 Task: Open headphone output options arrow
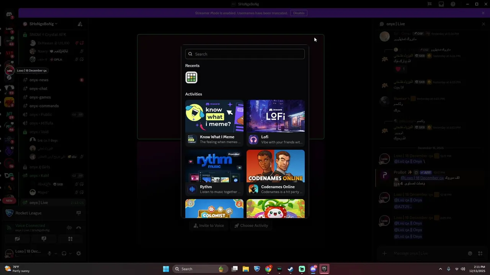click(x=70, y=253)
